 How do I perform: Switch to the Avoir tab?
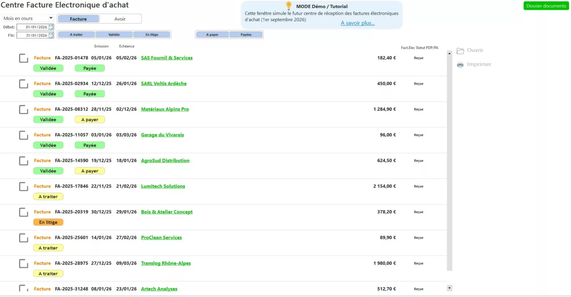120,19
